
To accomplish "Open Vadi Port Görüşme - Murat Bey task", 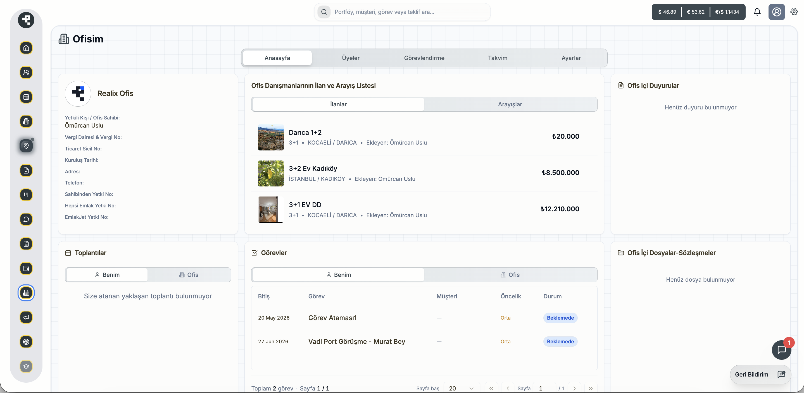I will pyautogui.click(x=424, y=342).
